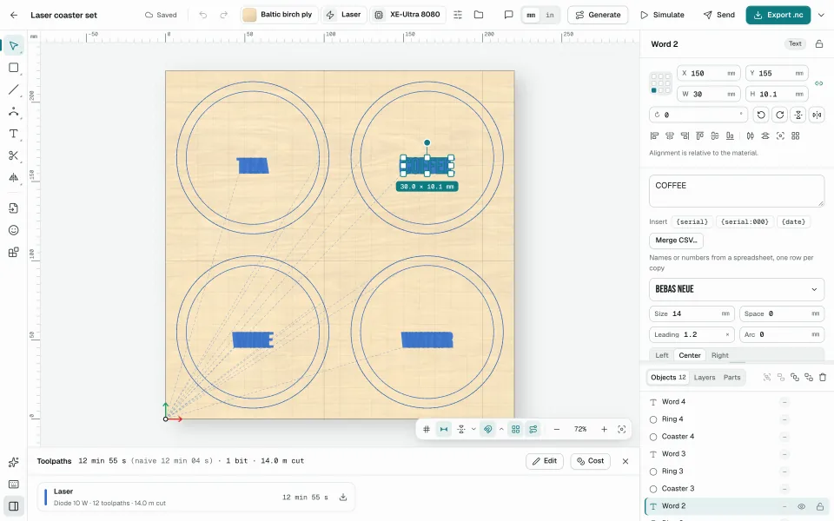Open the Bebas Neue font dropdown
Image resolution: width=834 pixels, height=521 pixels.
click(737, 290)
